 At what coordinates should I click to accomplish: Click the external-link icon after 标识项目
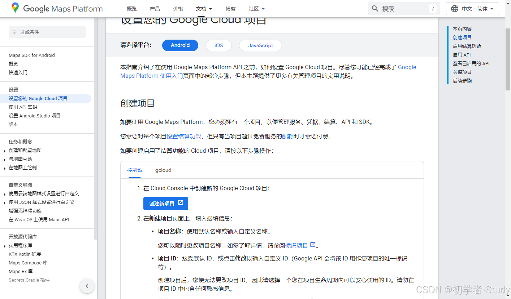click(x=313, y=245)
